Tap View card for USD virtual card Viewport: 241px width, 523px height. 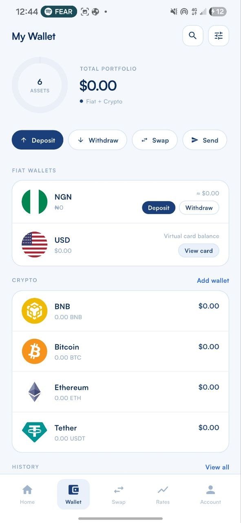click(199, 250)
